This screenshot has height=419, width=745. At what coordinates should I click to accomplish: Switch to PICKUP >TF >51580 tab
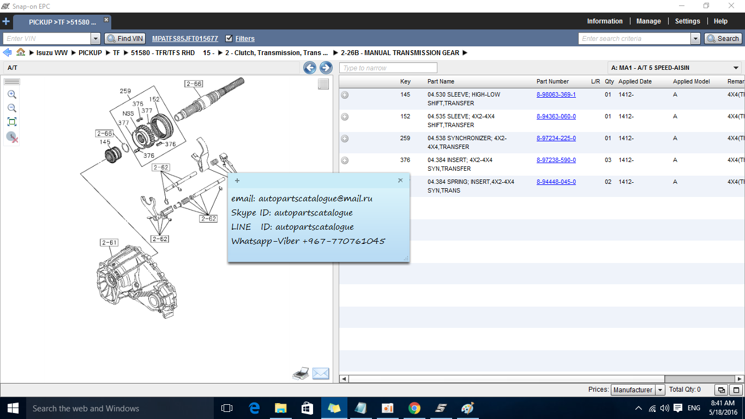coord(62,22)
